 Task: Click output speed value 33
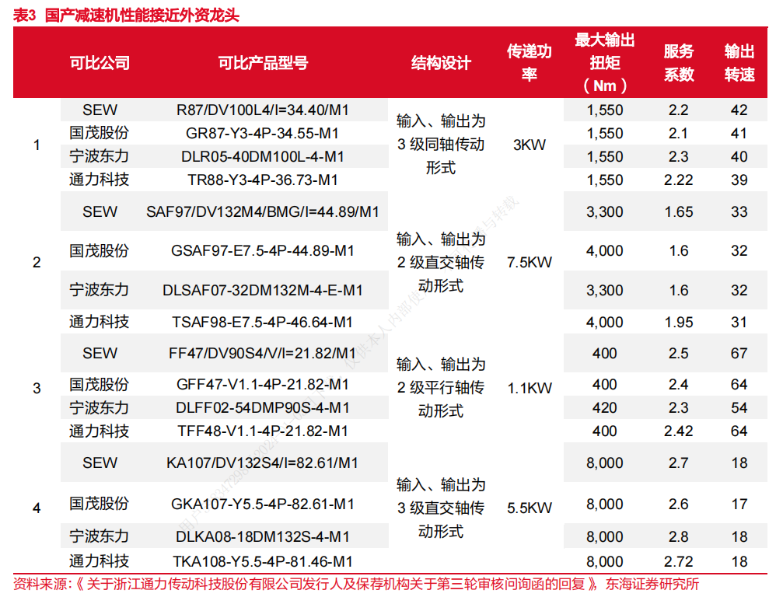point(739,211)
